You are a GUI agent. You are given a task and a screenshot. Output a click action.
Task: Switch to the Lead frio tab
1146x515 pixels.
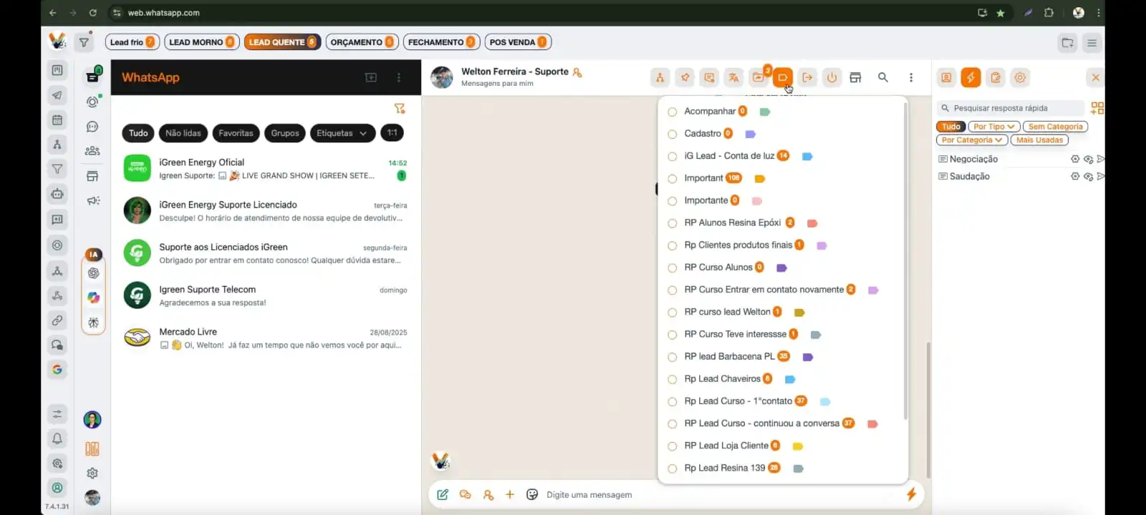pos(132,42)
